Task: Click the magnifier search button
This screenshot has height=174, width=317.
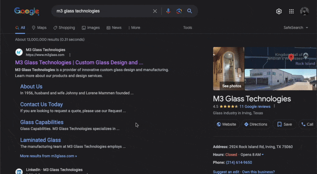Action: (x=190, y=11)
